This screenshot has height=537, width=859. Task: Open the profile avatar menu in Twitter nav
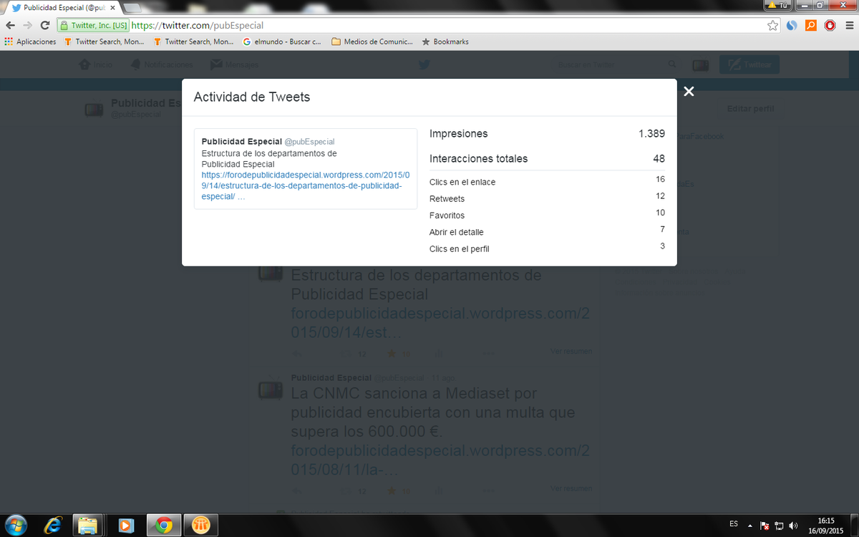tap(700, 65)
